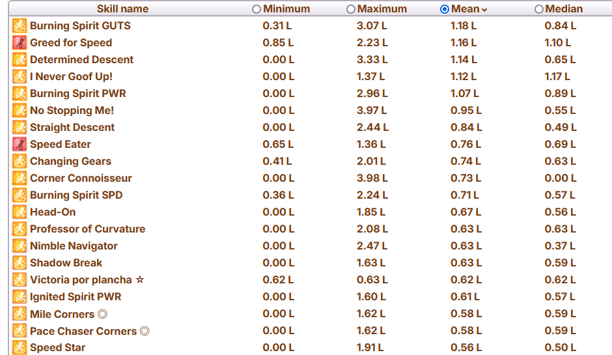Screen dimensions: 612x355
Task: Click Changing Gears minimum value 0.41 L
Action: click(x=277, y=162)
